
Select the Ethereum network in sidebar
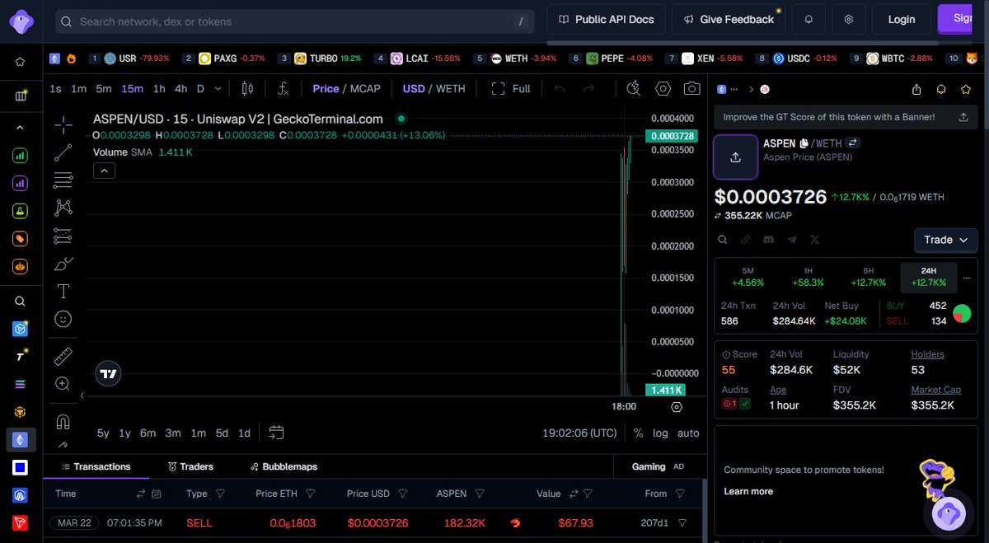coord(21,439)
